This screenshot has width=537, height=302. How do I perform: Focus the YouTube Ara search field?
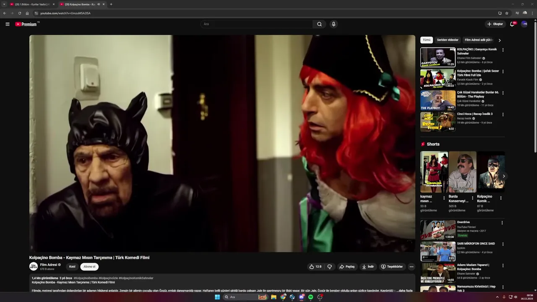click(x=257, y=24)
